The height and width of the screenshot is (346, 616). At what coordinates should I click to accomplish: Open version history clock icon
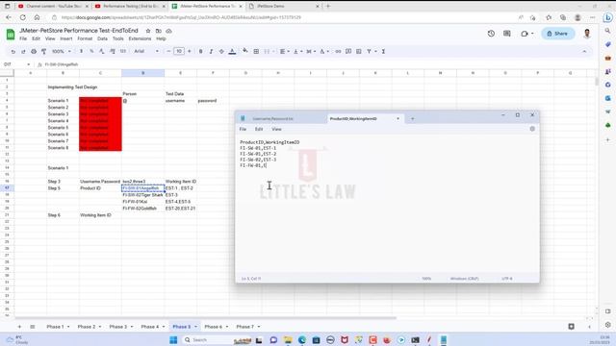point(491,34)
